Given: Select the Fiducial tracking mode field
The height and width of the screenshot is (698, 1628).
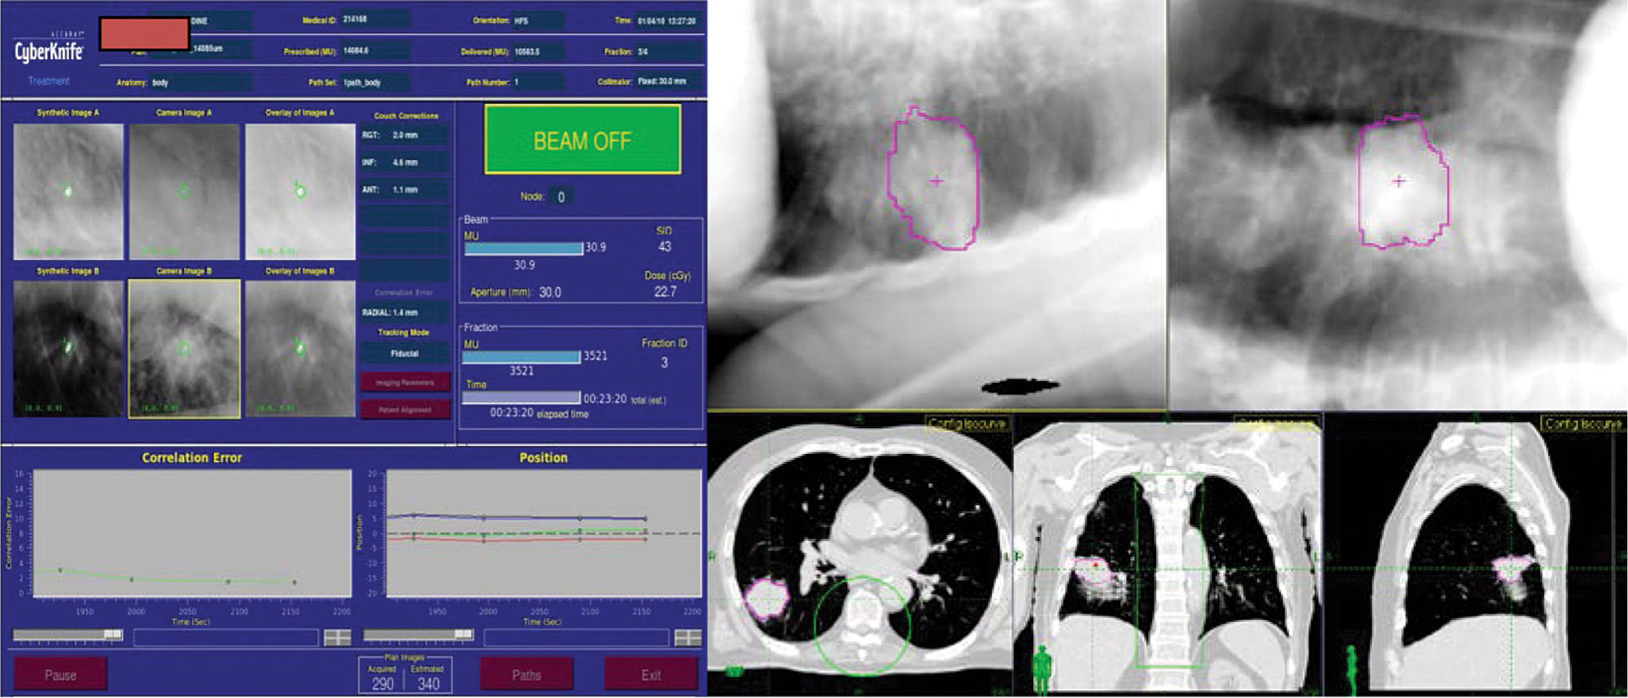Looking at the screenshot, I should (404, 354).
